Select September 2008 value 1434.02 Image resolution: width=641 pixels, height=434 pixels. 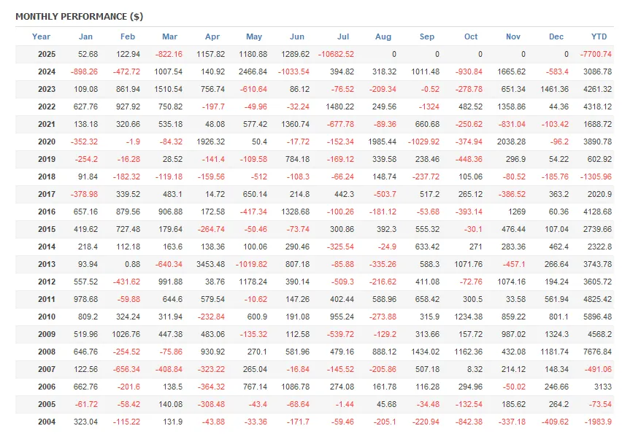(425, 352)
